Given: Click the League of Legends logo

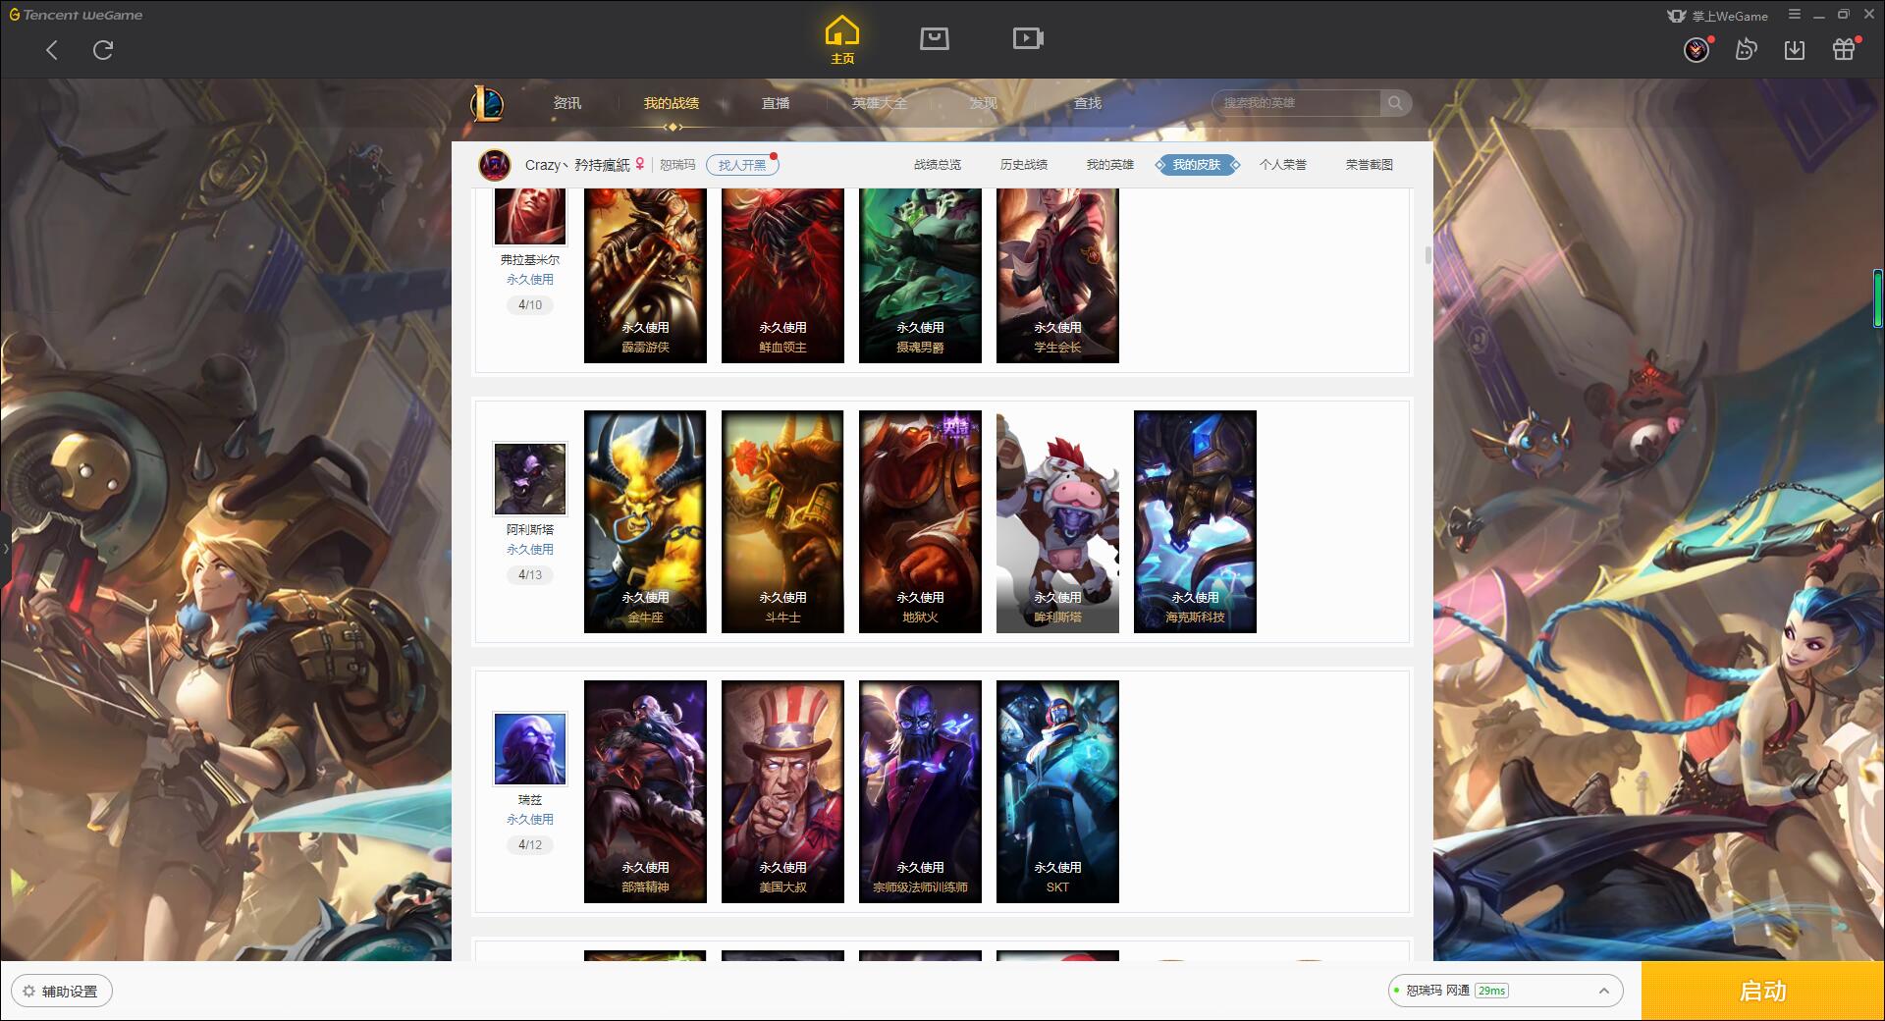Looking at the screenshot, I should click(x=488, y=103).
